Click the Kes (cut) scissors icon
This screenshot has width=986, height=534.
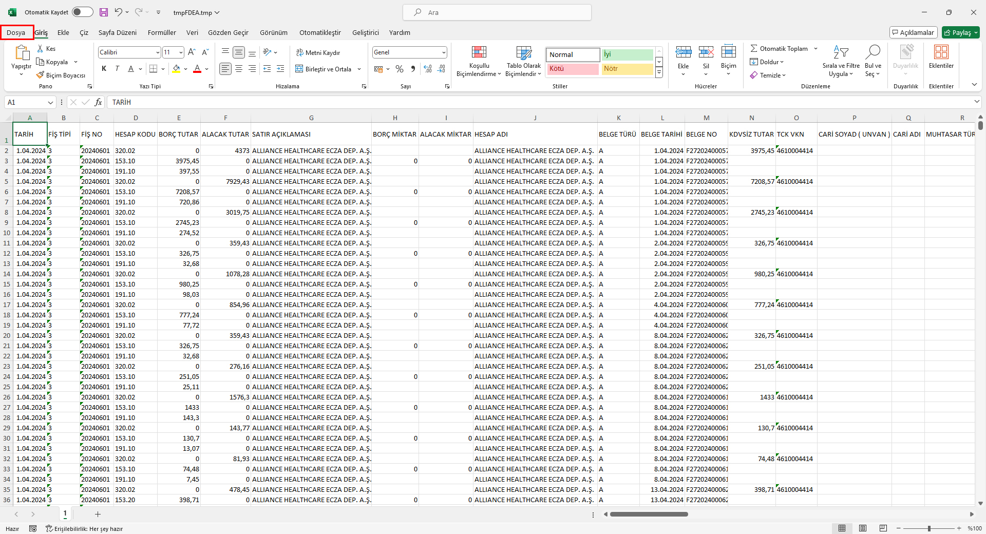[40, 48]
